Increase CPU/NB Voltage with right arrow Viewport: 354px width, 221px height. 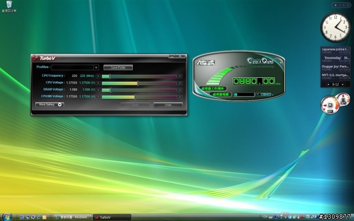click(x=180, y=97)
